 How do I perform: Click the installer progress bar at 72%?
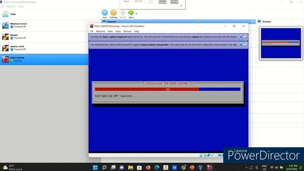[168, 89]
